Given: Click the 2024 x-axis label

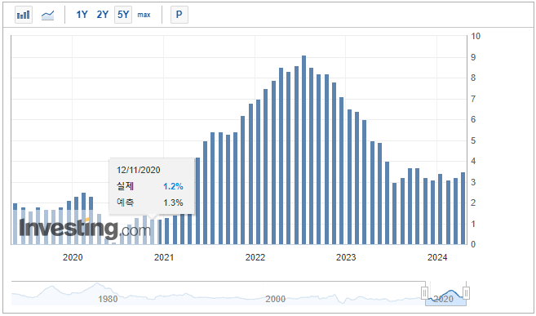Looking at the screenshot, I should click(437, 257).
